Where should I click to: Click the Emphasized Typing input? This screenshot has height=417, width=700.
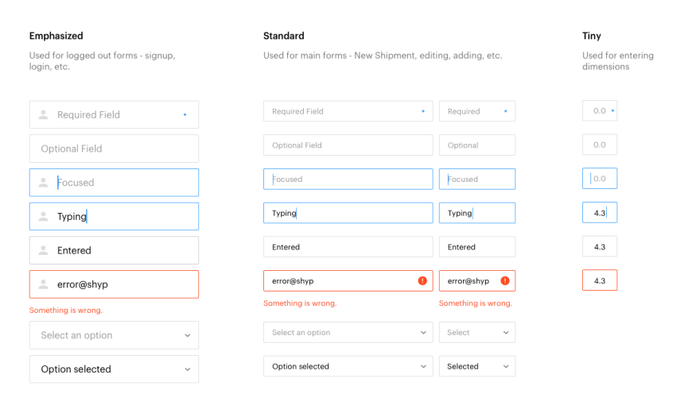[x=114, y=216]
